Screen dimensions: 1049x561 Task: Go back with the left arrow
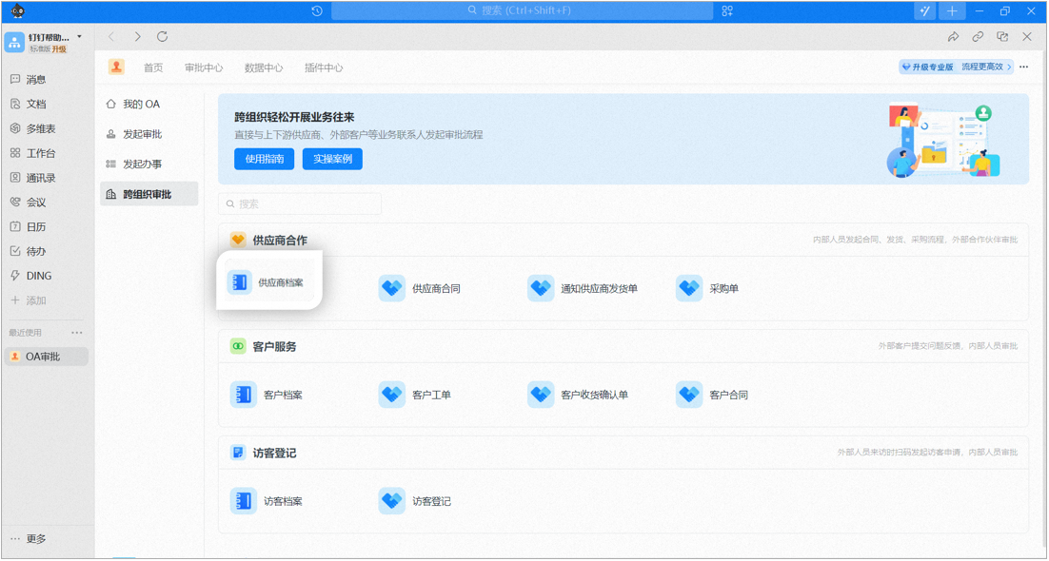111,37
